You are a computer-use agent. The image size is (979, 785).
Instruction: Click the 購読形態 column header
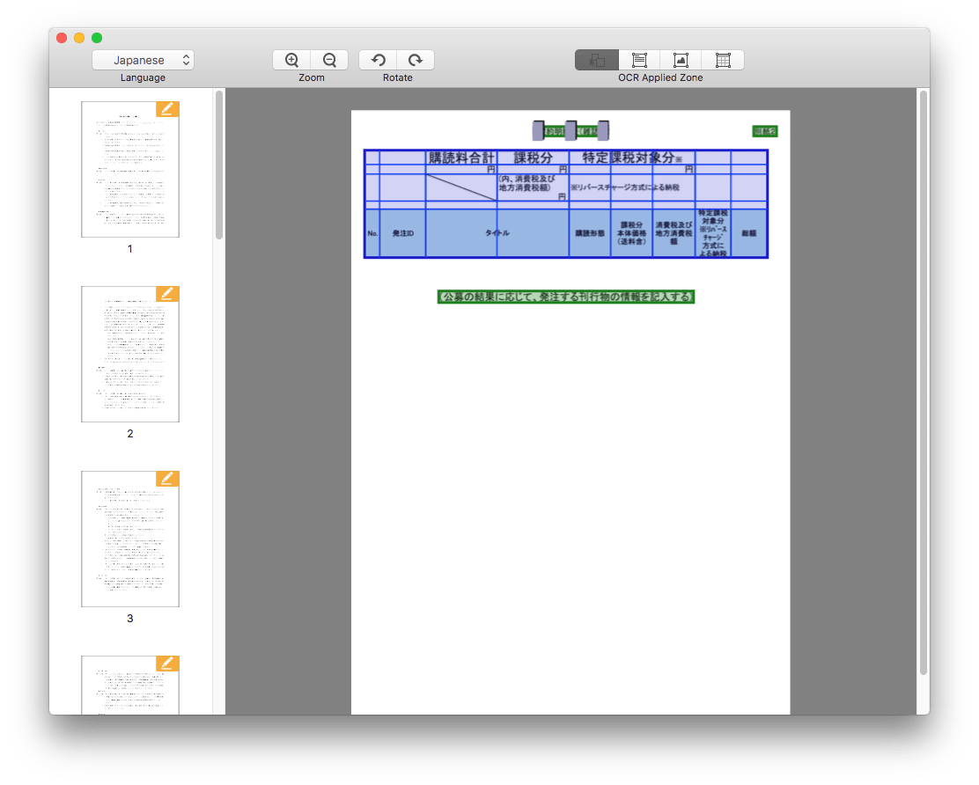click(589, 232)
